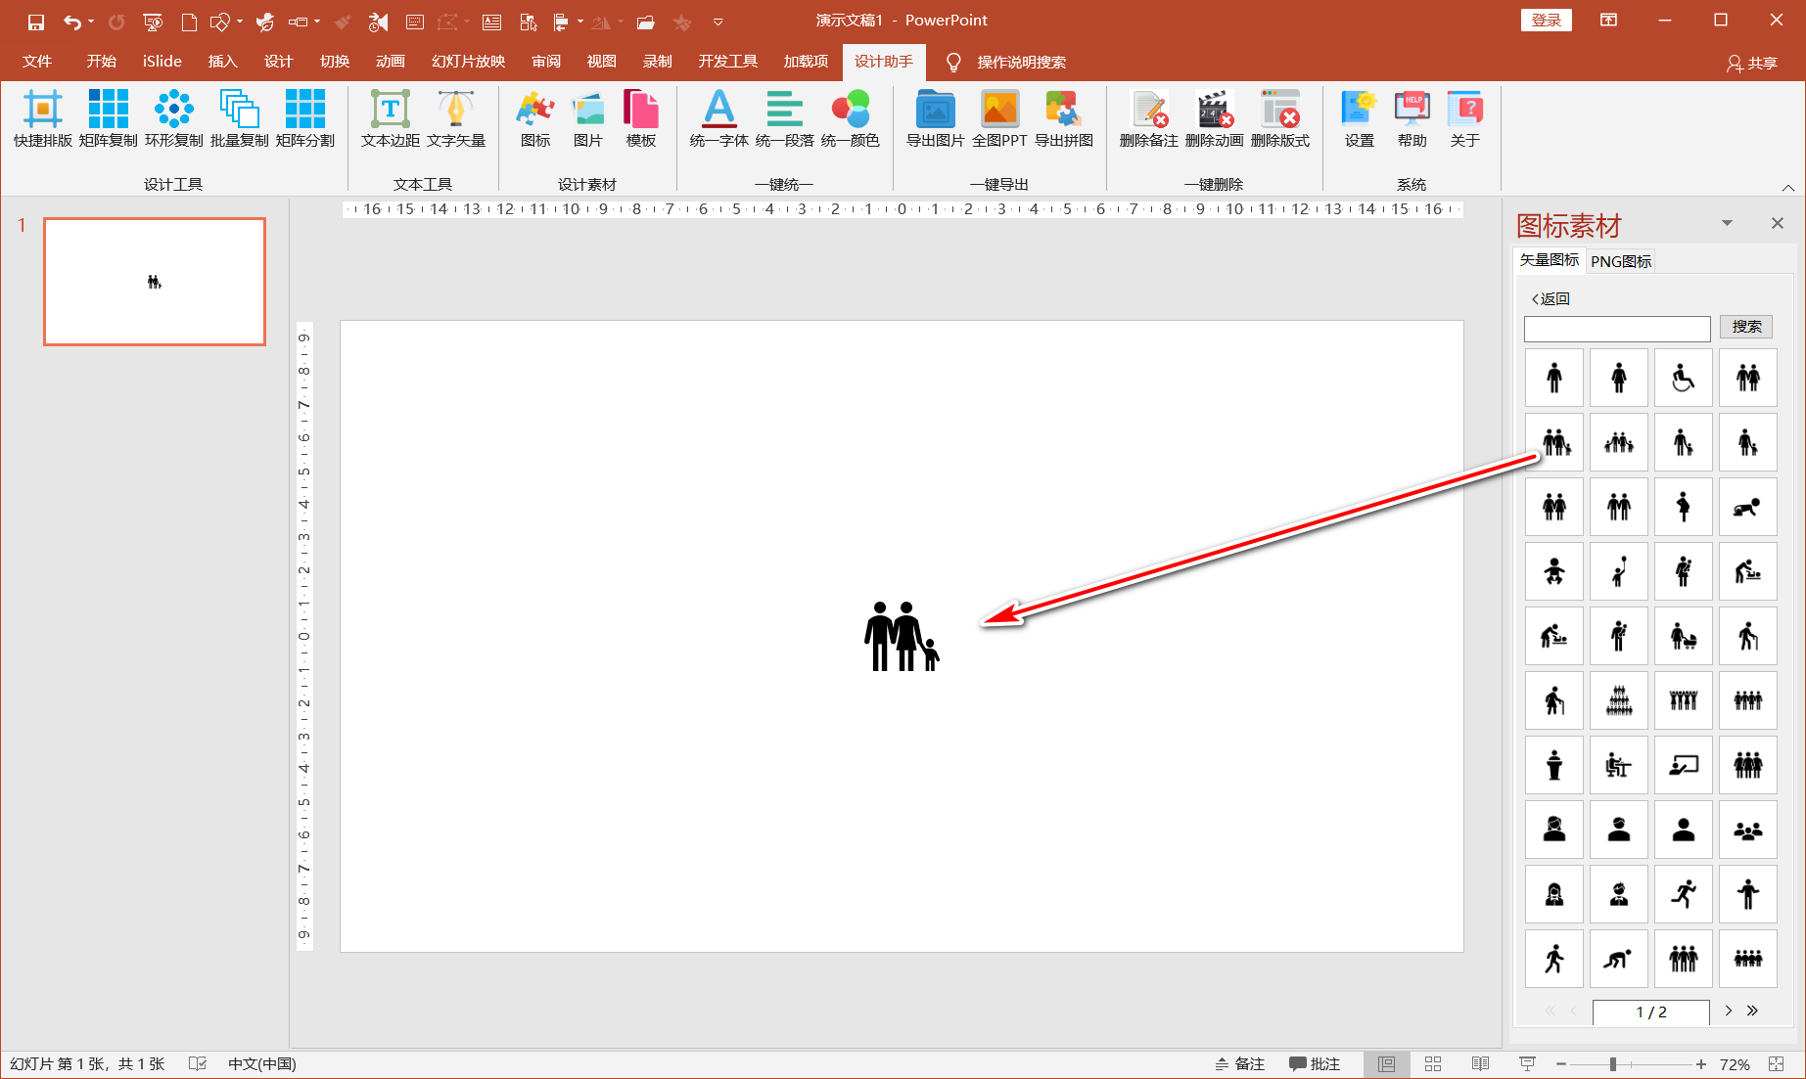Select the 矢量图标 tab
Image resolution: width=1806 pixels, height=1079 pixels.
click(x=1550, y=260)
